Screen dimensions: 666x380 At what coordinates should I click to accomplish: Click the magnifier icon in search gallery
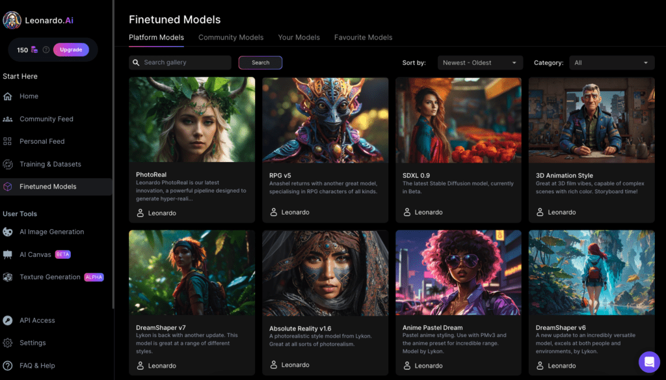point(136,62)
